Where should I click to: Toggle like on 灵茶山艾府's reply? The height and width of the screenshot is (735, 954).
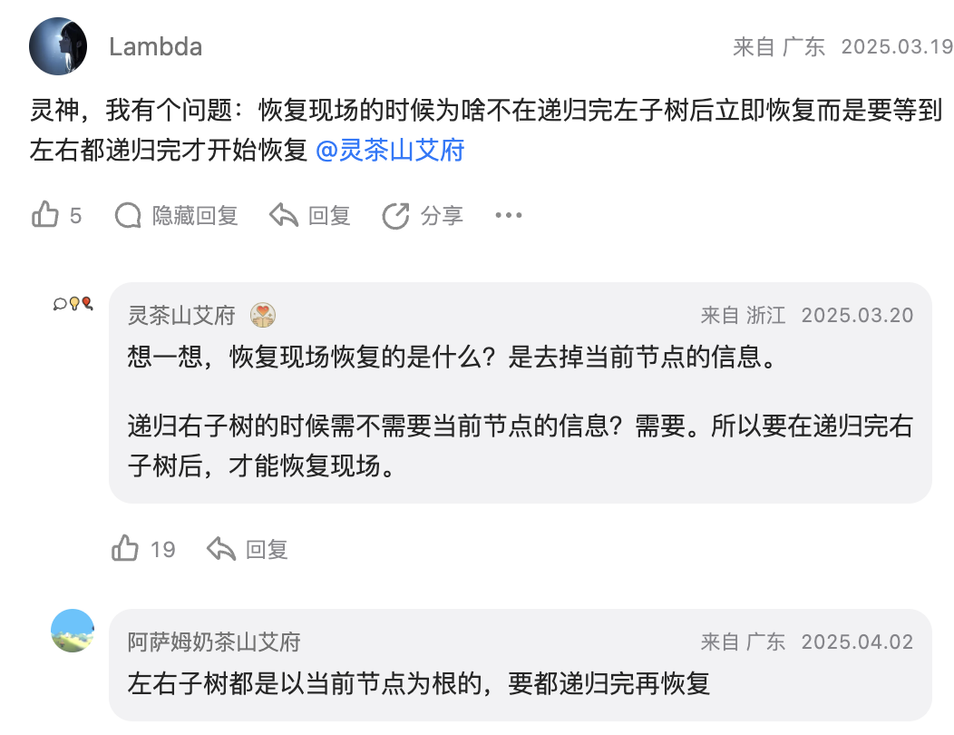[128, 547]
